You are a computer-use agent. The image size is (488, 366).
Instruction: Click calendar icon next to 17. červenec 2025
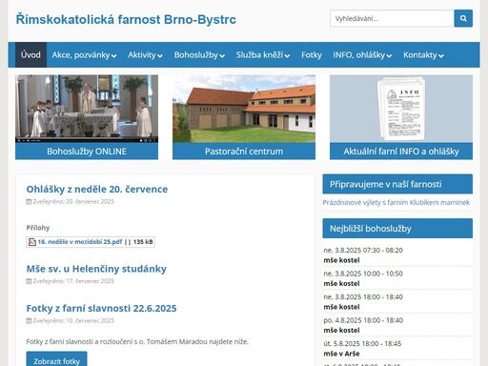[29, 281]
